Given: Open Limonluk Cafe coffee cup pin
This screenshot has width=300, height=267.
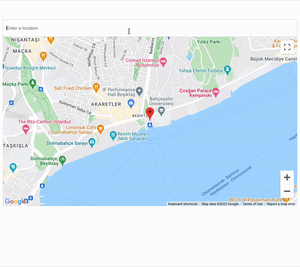Looking at the screenshot, I should click(100, 129).
